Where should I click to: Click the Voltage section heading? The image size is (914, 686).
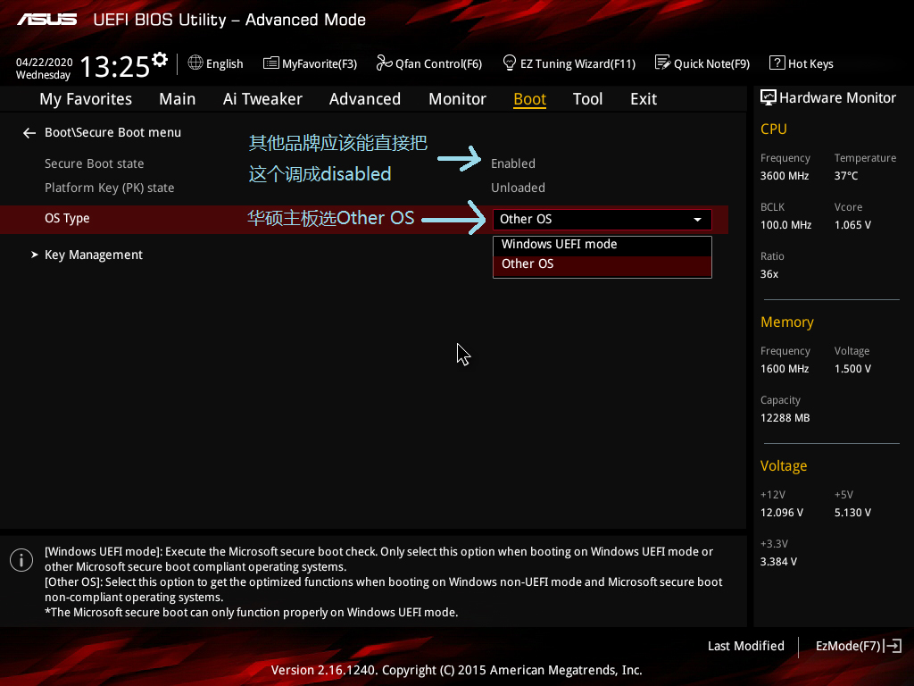pyautogui.click(x=784, y=465)
